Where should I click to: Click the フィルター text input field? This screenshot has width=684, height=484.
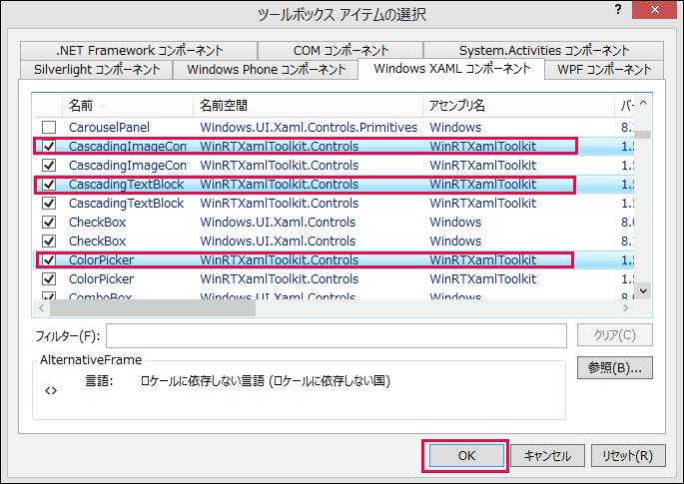[x=337, y=335]
